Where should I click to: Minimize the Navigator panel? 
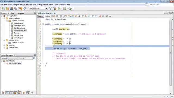click(35, 55)
